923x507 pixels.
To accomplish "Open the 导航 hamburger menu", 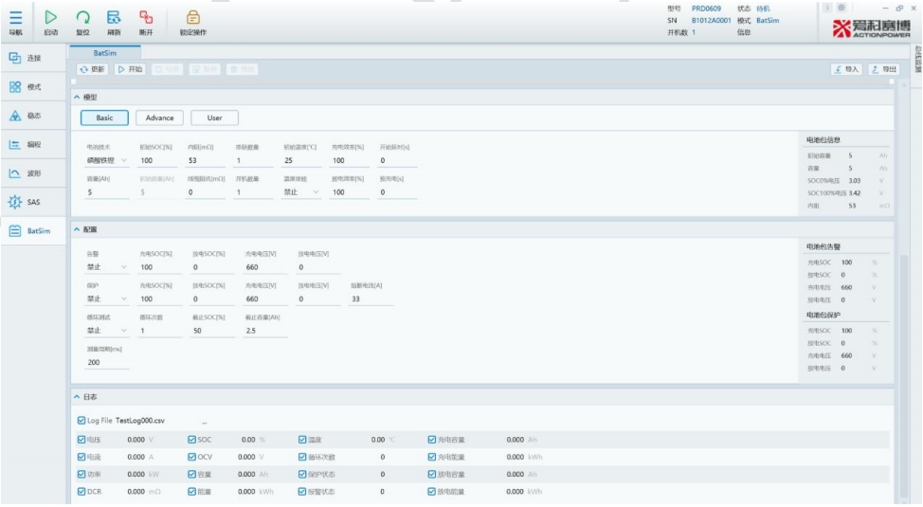I will click(x=16, y=17).
